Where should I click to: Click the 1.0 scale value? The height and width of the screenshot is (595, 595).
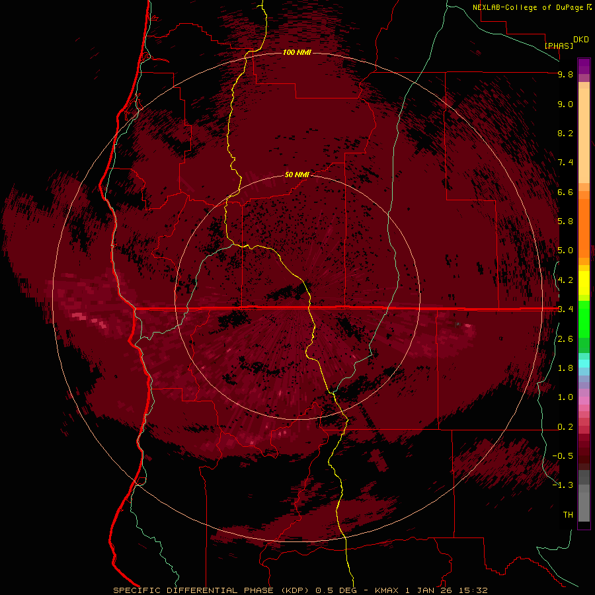(x=565, y=397)
